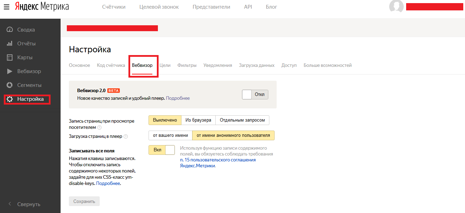Click the Сводка gauge icon
The image size is (465, 213).
pyautogui.click(x=10, y=30)
